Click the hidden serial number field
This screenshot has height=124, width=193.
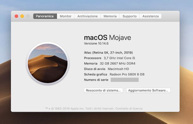[x=125, y=80]
